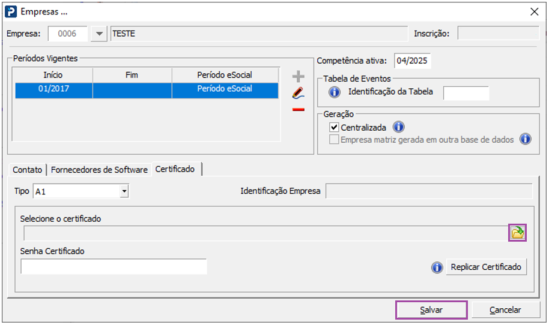The height and width of the screenshot is (325, 549).
Task: Click the Replicar Certificado button
Action: coord(486,267)
